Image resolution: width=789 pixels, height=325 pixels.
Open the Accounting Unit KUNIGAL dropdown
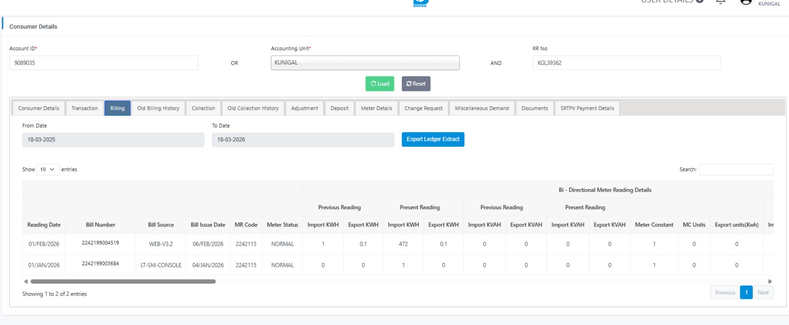(365, 63)
